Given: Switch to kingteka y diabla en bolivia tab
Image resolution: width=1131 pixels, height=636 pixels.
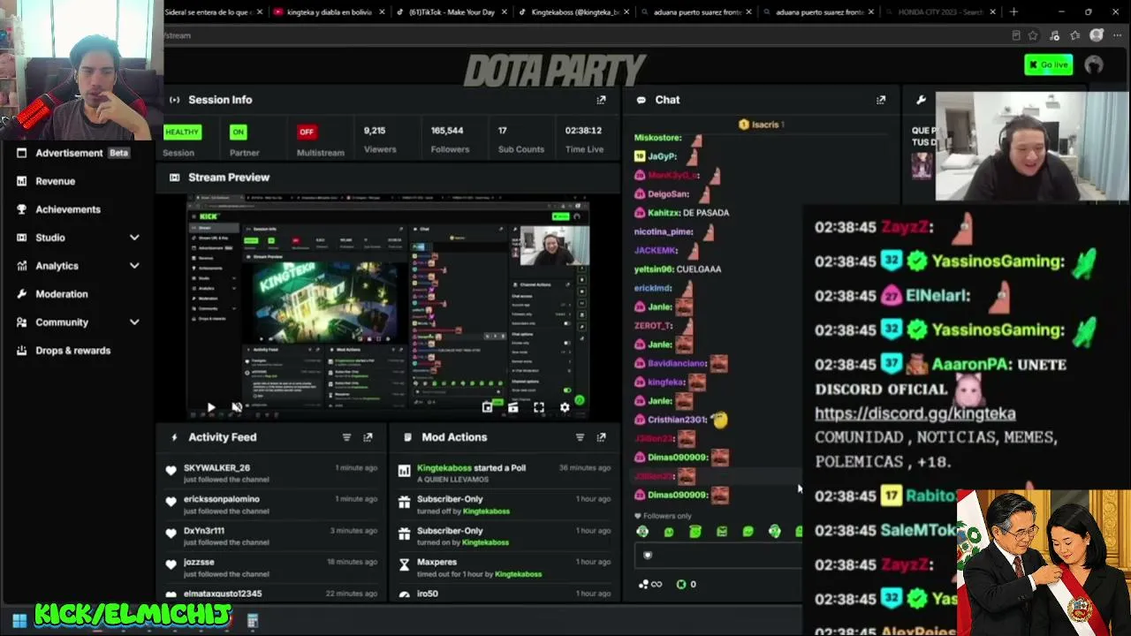Looking at the screenshot, I should coord(330,12).
